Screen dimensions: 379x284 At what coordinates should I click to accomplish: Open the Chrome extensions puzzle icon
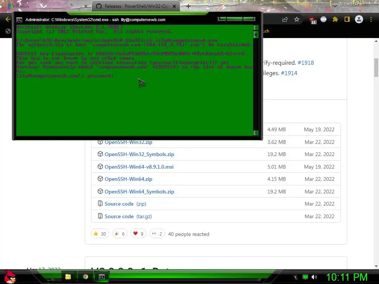(335, 19)
